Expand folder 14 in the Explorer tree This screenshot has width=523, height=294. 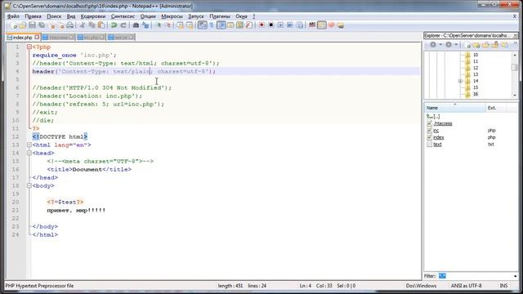tap(460, 81)
